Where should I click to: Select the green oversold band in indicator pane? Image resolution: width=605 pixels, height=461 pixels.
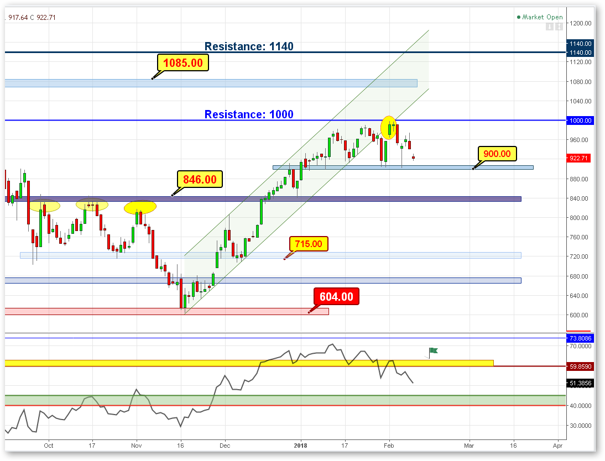(x=277, y=399)
